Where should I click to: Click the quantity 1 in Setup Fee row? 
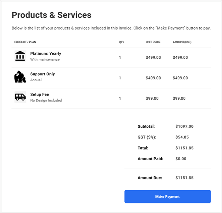click(x=120, y=99)
